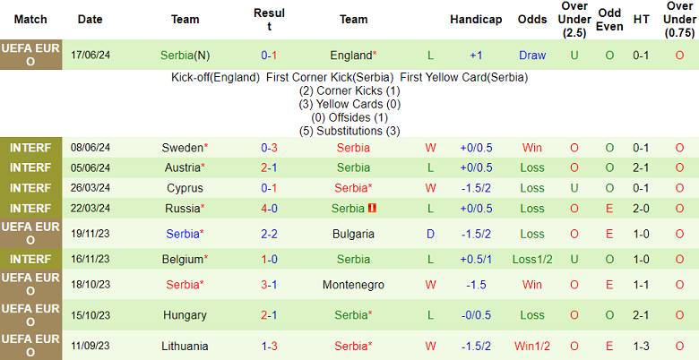Open the Montenegro team link
Image resolution: width=699 pixels, height=360 pixels.
click(353, 285)
